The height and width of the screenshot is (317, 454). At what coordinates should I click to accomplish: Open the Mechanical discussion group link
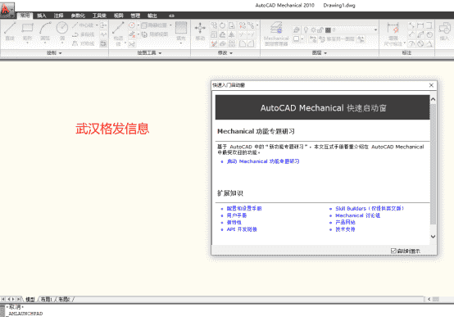click(357, 215)
